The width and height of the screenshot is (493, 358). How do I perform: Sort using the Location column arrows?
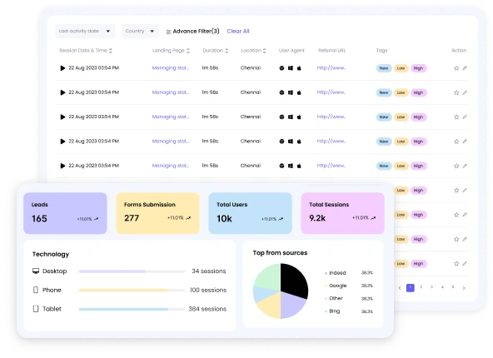(265, 51)
